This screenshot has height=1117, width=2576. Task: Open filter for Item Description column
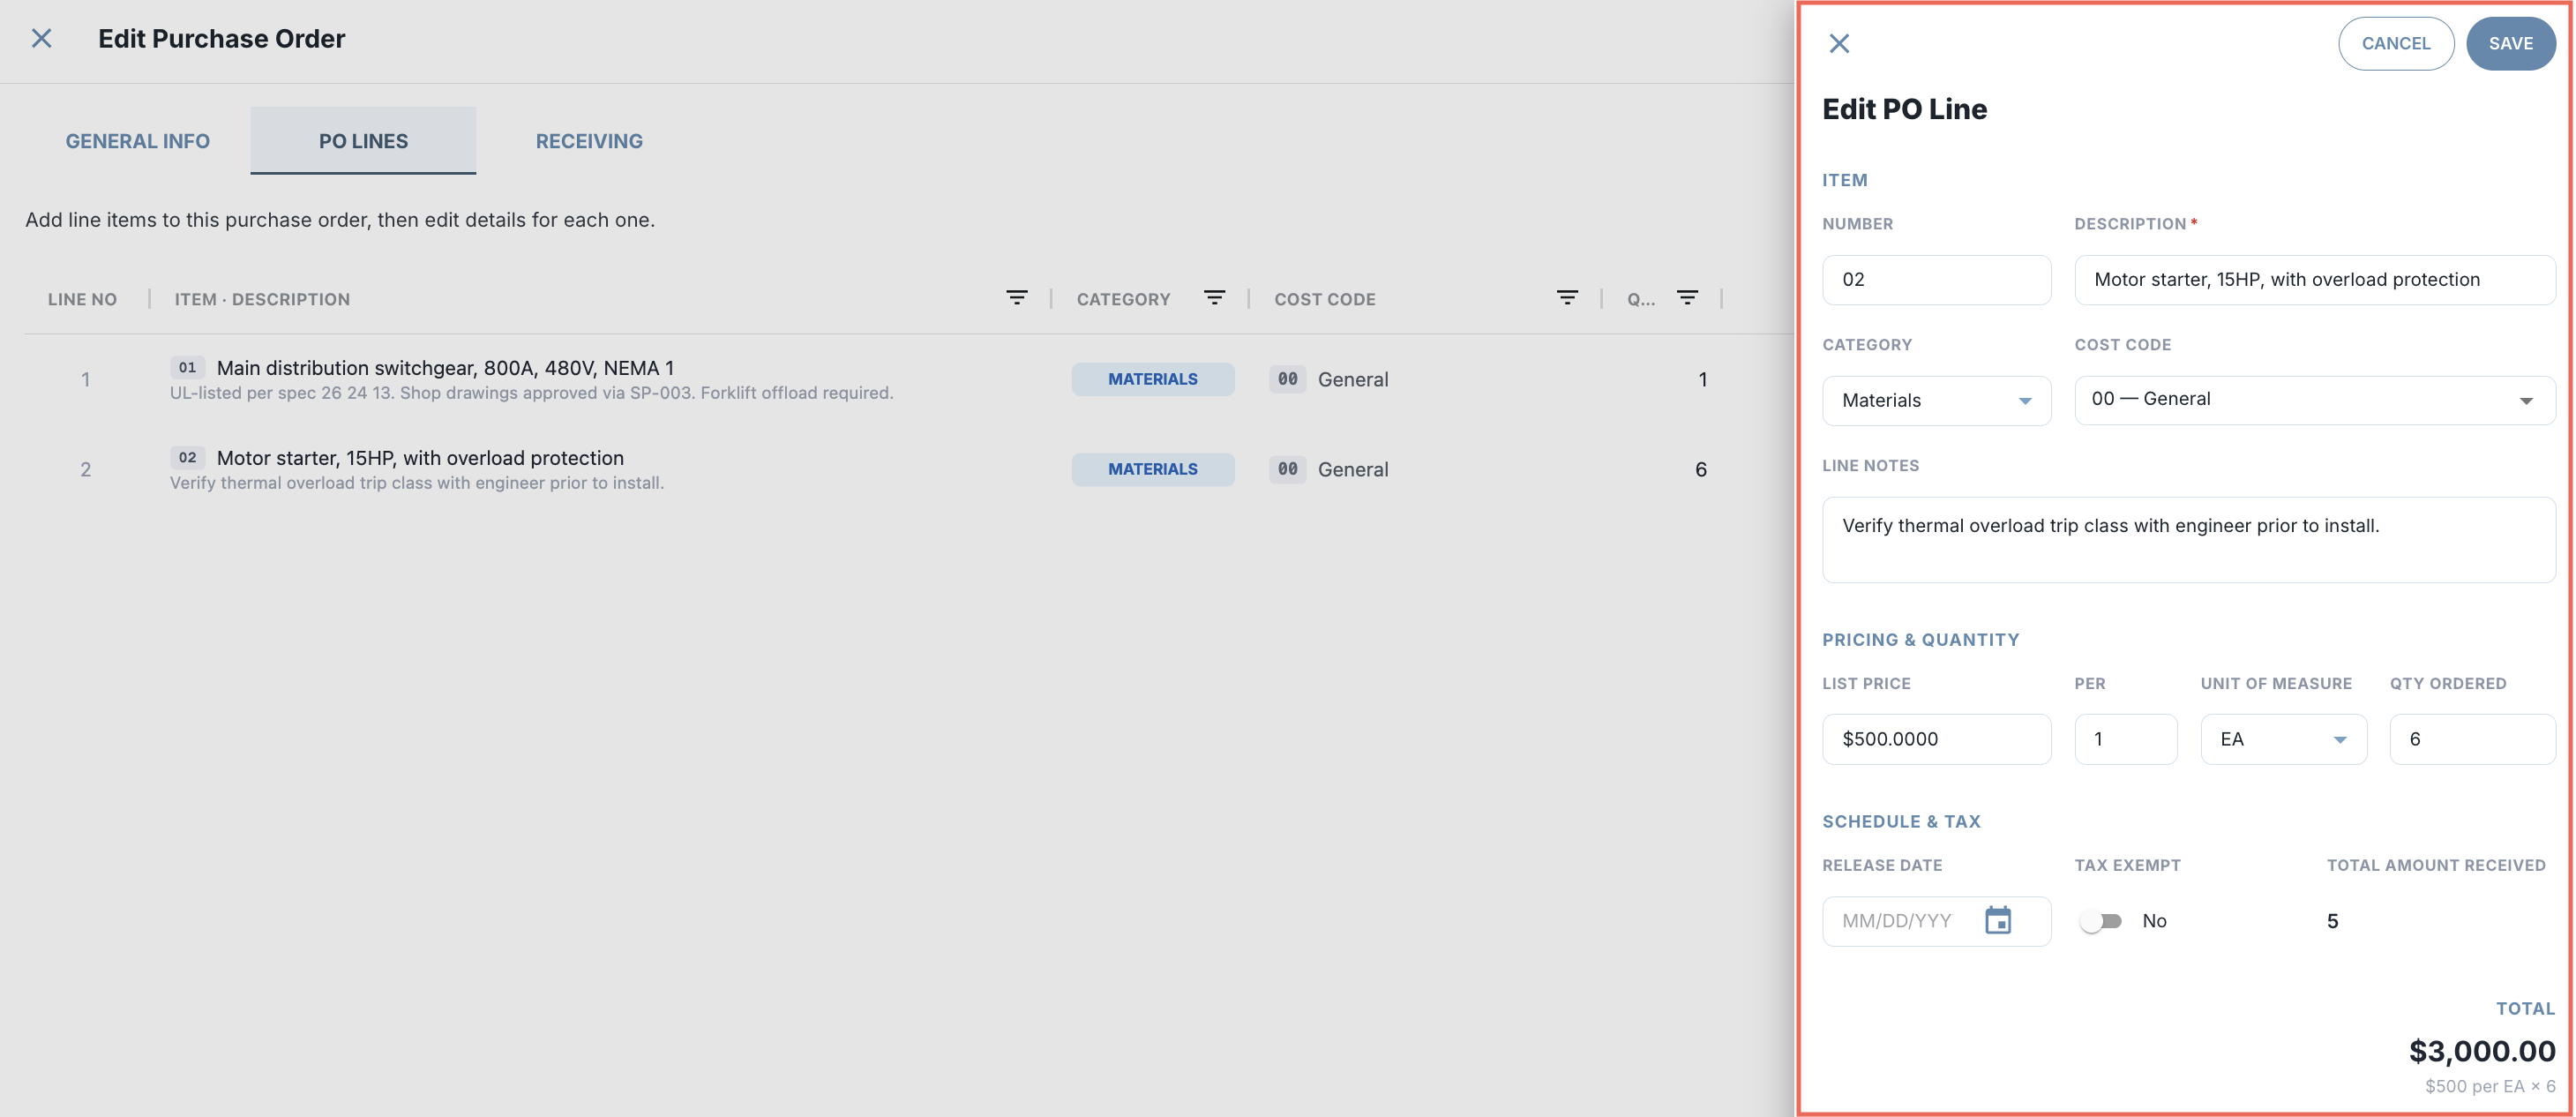tap(1016, 298)
